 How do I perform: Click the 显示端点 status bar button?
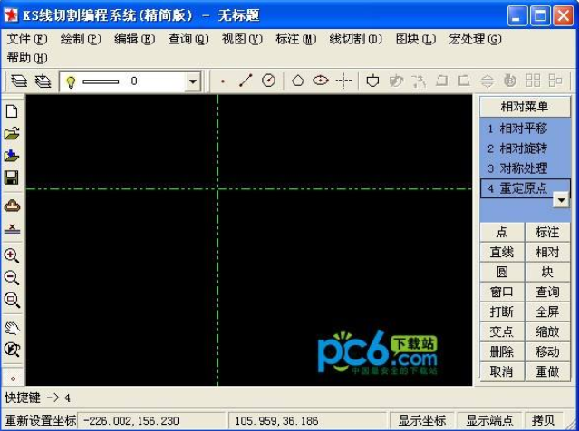(x=489, y=420)
